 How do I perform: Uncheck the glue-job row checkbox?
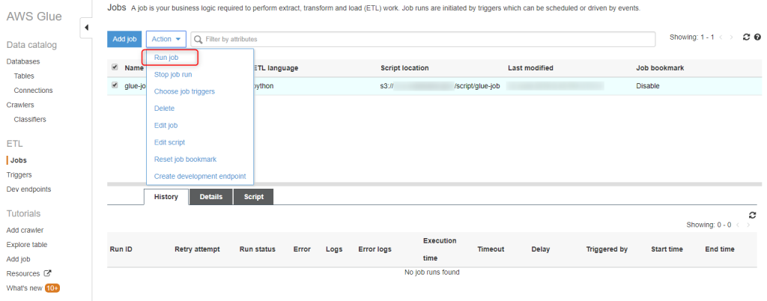click(115, 85)
